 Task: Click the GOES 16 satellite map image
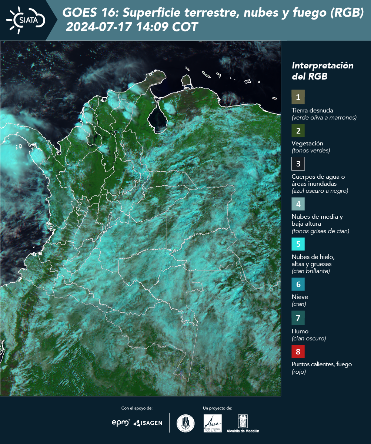pyautogui.click(x=141, y=218)
